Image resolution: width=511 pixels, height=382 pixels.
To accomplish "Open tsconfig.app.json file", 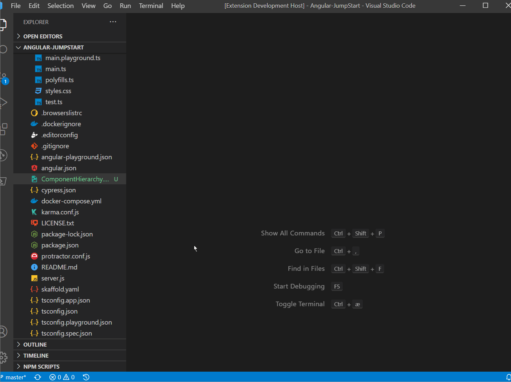I will click(70, 300).
